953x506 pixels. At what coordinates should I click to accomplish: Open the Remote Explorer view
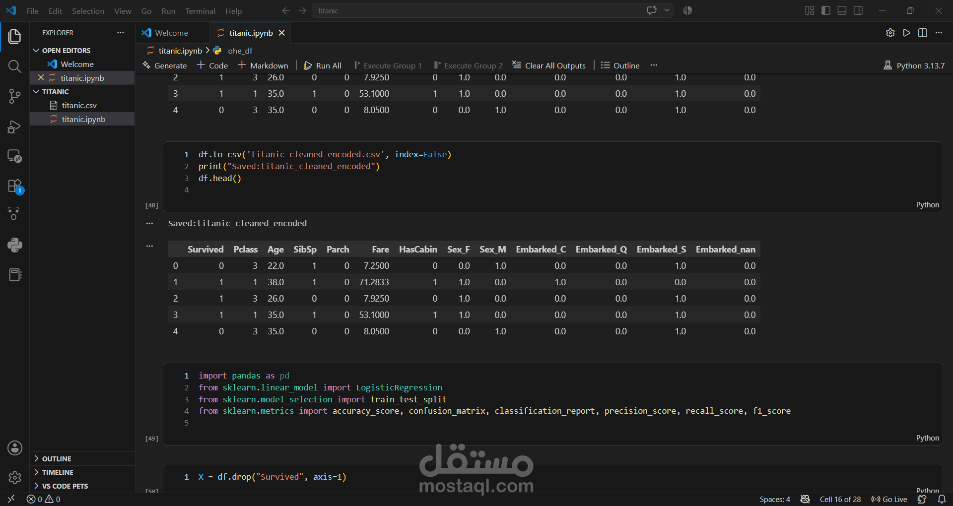point(15,156)
